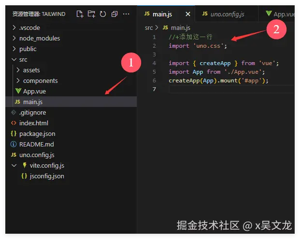Click the comment line //+添加这一行
The image size is (300, 239).
(x=190, y=37)
